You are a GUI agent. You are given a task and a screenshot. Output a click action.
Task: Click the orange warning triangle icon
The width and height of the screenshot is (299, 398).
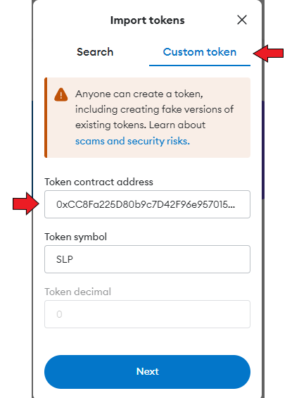61,94
